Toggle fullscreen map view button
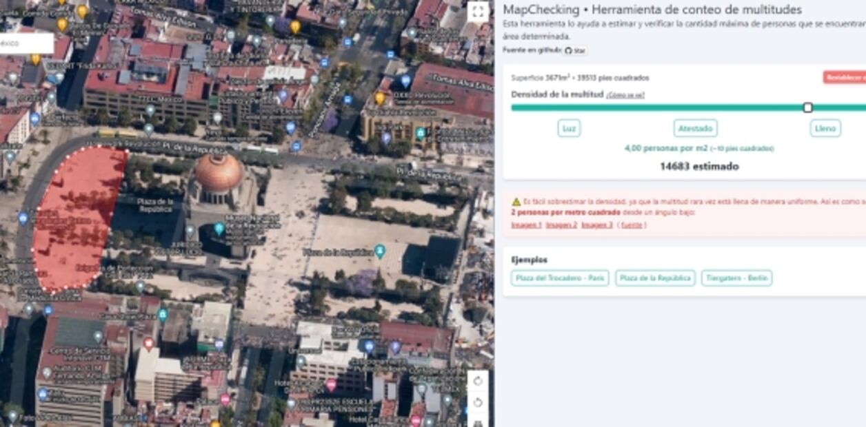 click(x=477, y=12)
